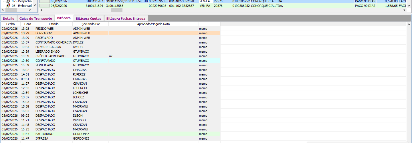Open the Bitácora Cuotas tab
Screen dimensions: 412x143
pos(88,19)
